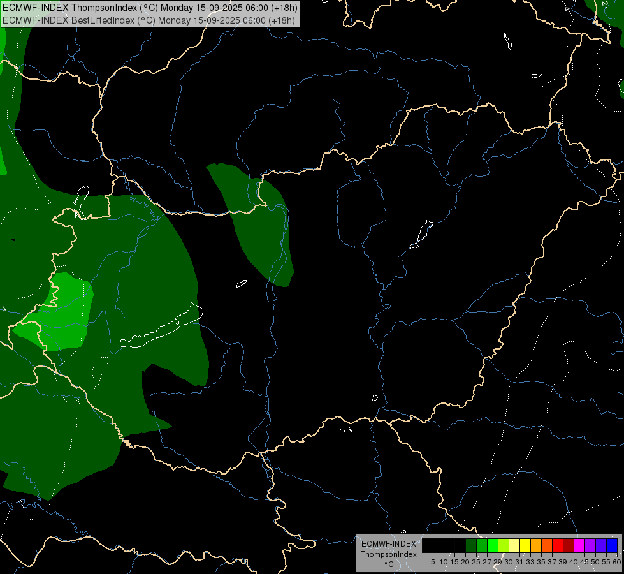624x574 pixels.
Task: Select the dark green 20-25 legend swatch
Action: pos(471,545)
